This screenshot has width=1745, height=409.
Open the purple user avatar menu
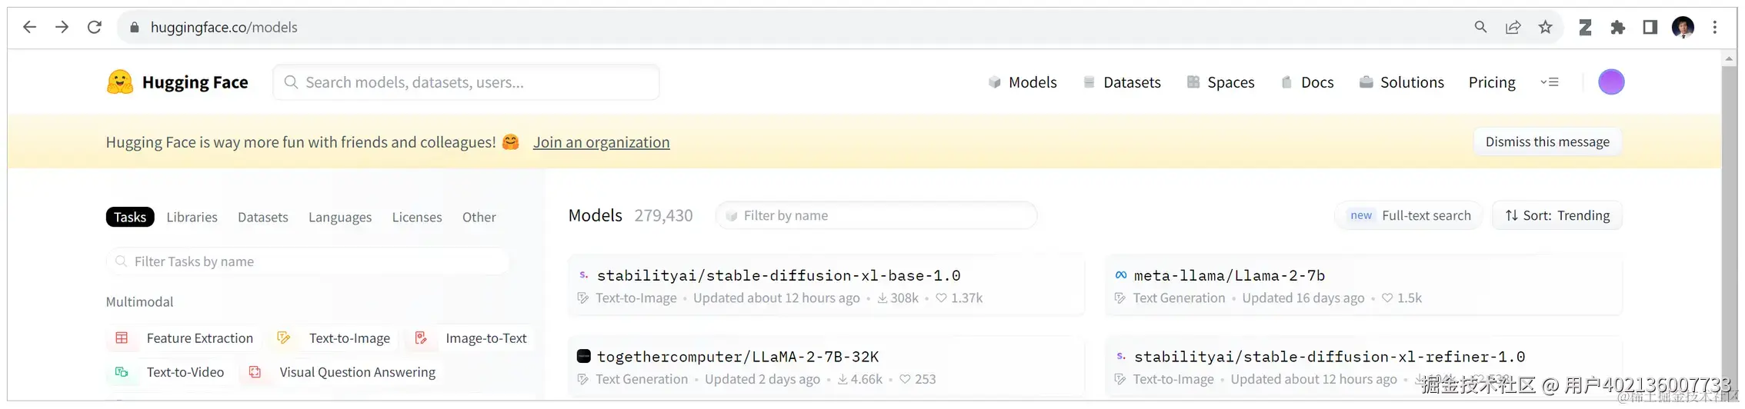coord(1610,82)
